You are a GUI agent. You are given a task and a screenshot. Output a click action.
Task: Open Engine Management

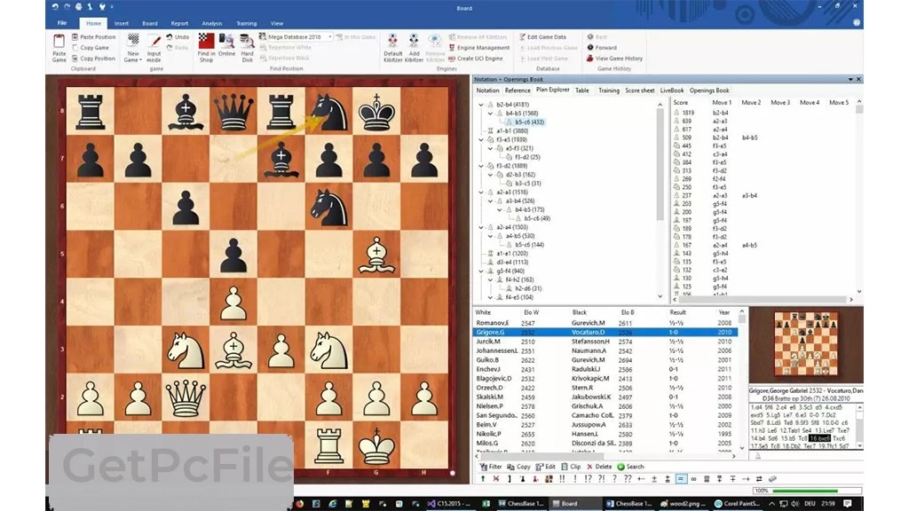coord(478,48)
